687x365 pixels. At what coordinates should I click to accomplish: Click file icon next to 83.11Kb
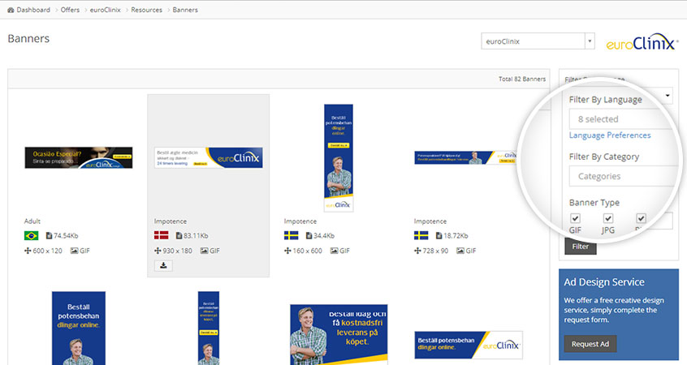[179, 235]
